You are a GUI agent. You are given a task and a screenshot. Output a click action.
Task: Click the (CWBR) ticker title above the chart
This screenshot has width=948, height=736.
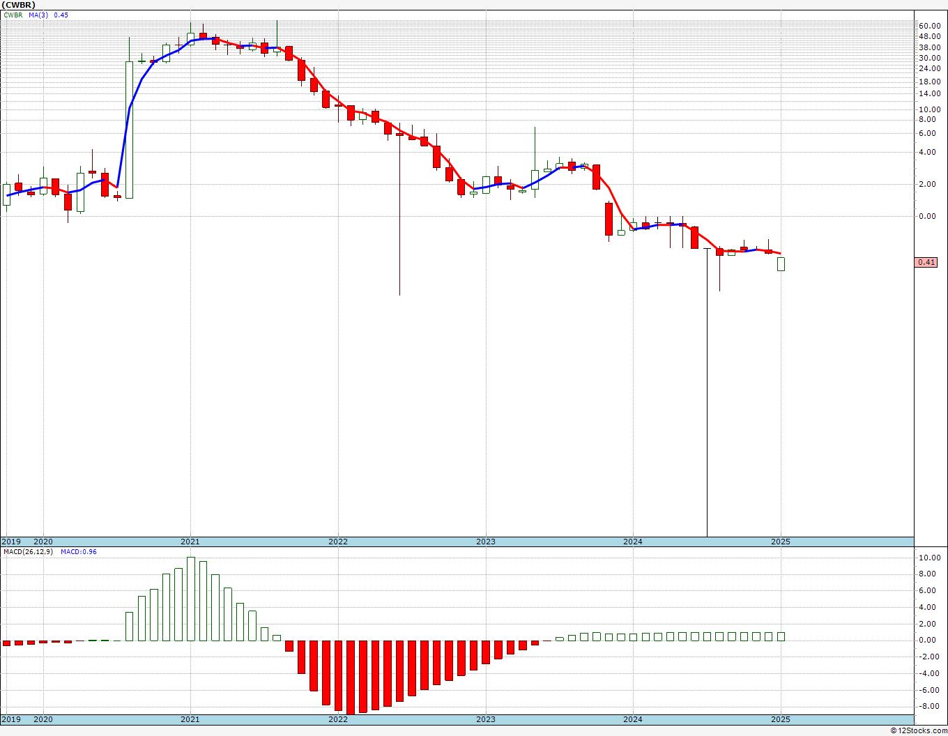pyautogui.click(x=18, y=5)
